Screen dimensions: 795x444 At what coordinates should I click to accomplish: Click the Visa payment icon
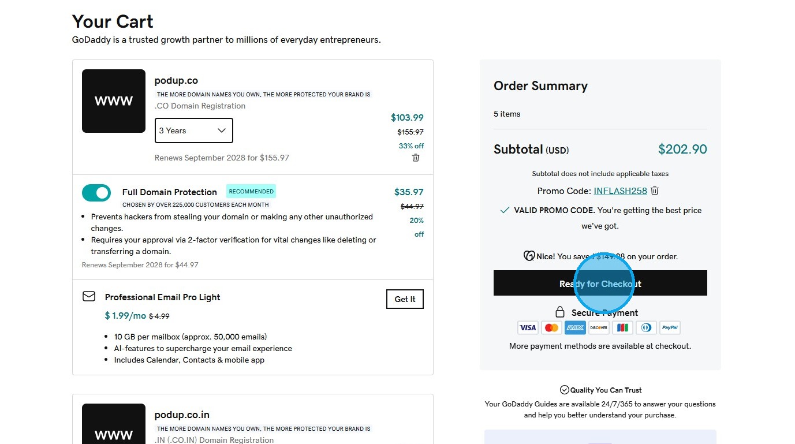click(x=528, y=328)
